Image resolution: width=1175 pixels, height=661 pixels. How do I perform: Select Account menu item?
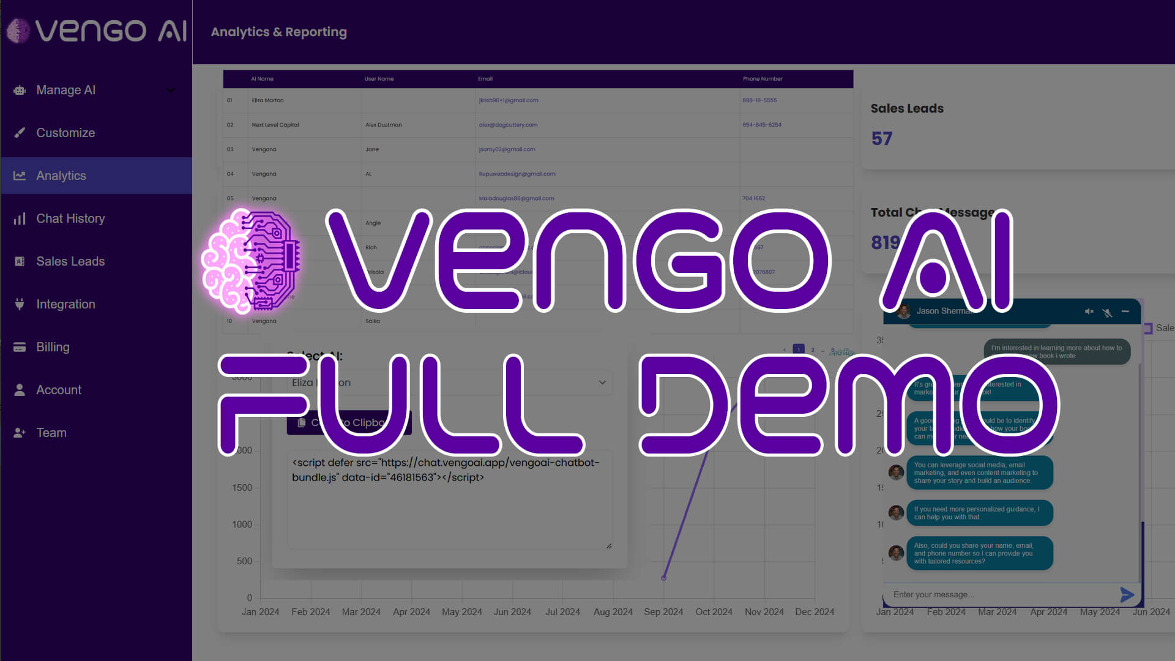pos(59,390)
